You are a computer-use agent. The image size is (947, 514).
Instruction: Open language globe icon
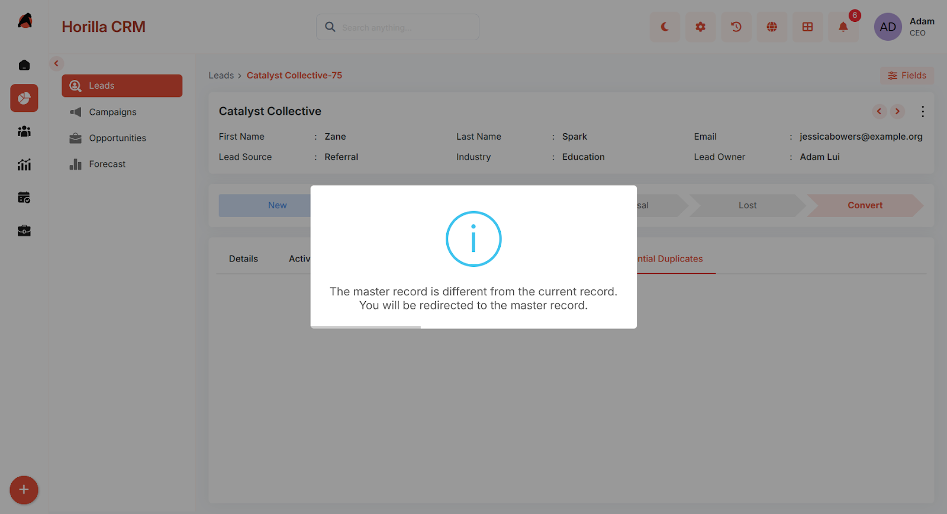(x=772, y=27)
